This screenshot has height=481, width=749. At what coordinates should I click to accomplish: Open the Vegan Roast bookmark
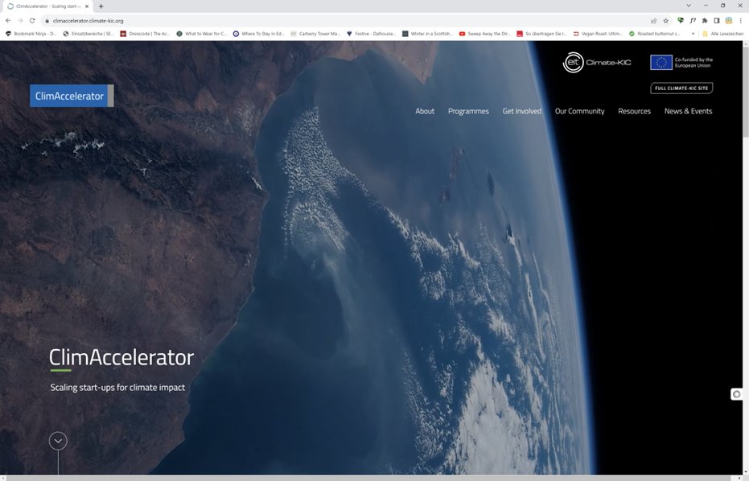point(598,34)
